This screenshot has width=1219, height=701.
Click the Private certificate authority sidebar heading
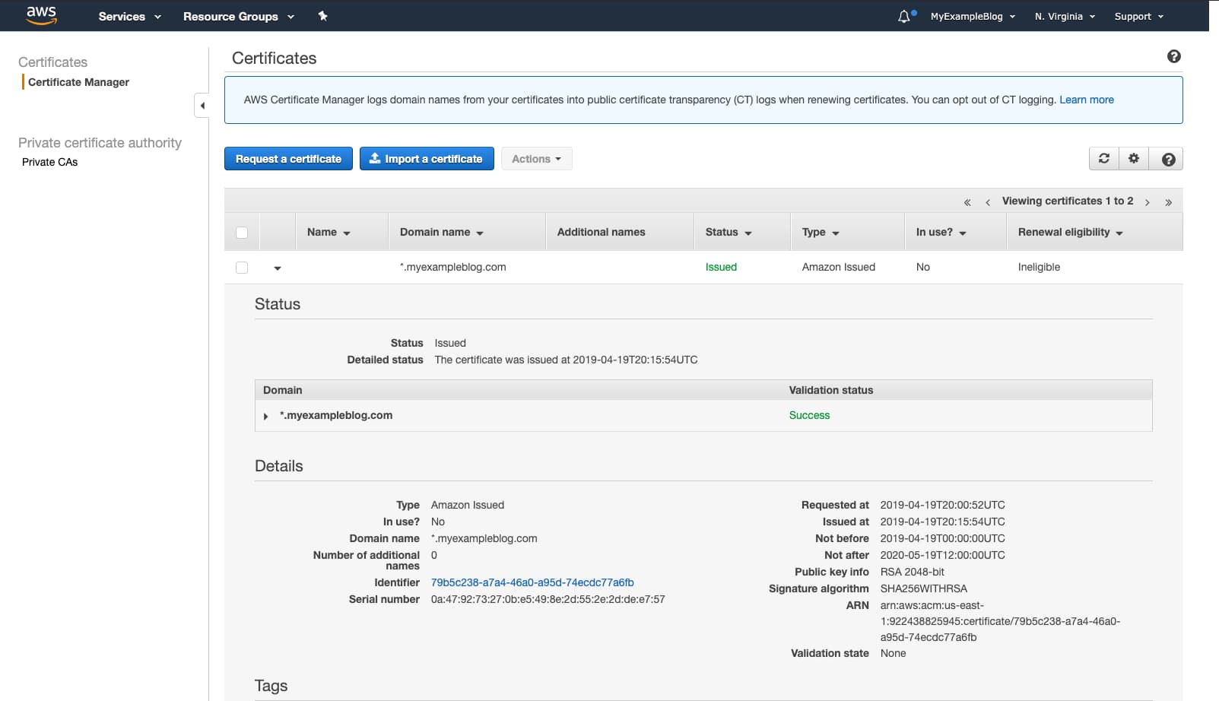100,143
